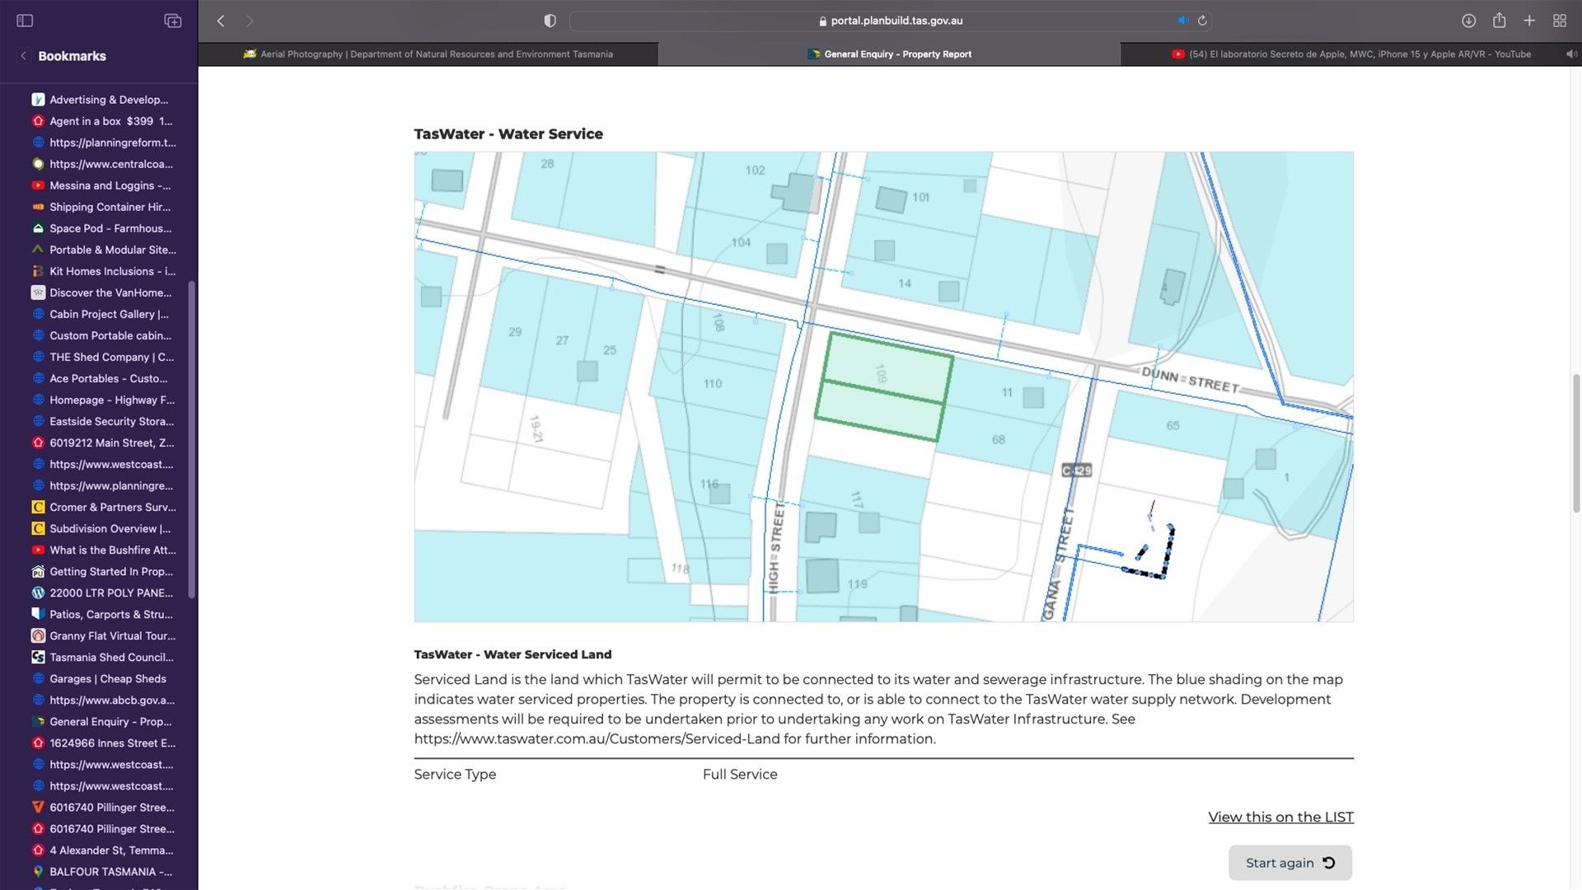Open View this on the LIST link
This screenshot has width=1582, height=890.
pyautogui.click(x=1280, y=817)
